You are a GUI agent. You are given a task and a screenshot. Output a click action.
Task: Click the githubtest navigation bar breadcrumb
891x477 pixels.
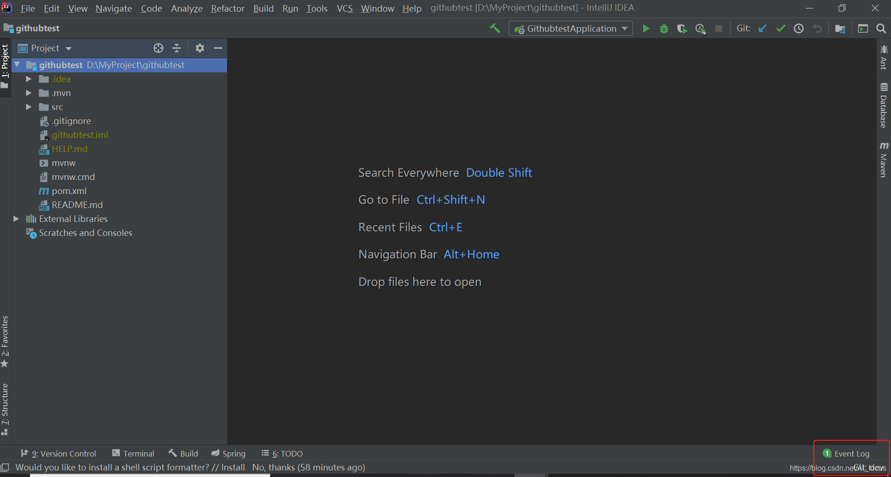tap(32, 28)
